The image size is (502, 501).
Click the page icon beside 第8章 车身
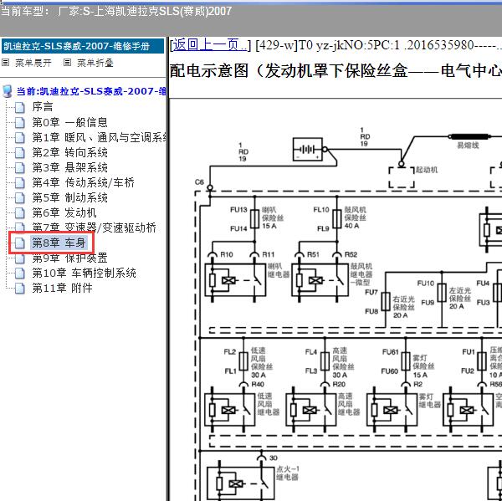point(20,243)
